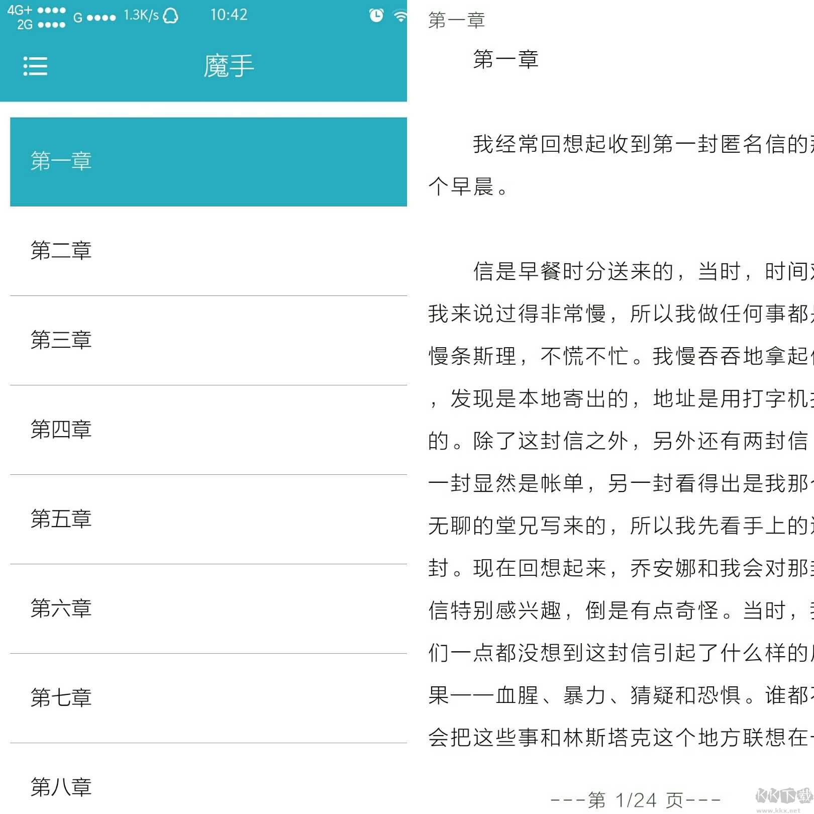Tap the alarm clock status icon
814x814 pixels.
[375, 15]
